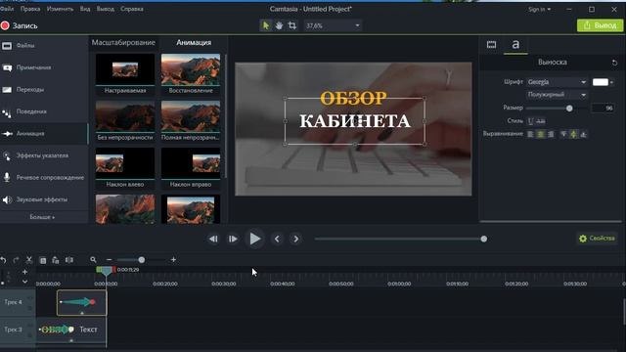The height and width of the screenshot is (352, 626).
Task: Zoom in the timeline with plus
Action: (x=173, y=260)
